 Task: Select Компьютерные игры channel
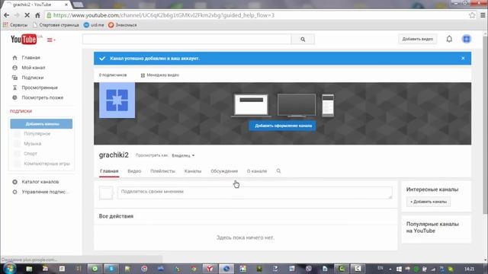coord(47,164)
